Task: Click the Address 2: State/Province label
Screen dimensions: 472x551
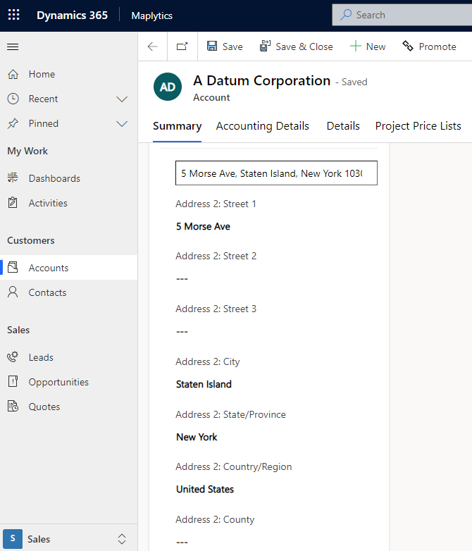Action: [230, 414]
